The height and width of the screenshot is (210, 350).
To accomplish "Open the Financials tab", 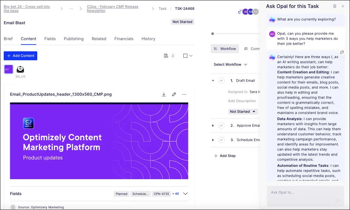I will [x=124, y=39].
